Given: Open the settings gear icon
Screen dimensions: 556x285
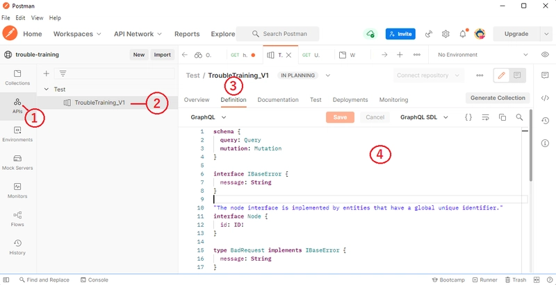Looking at the screenshot, I should coord(446,33).
